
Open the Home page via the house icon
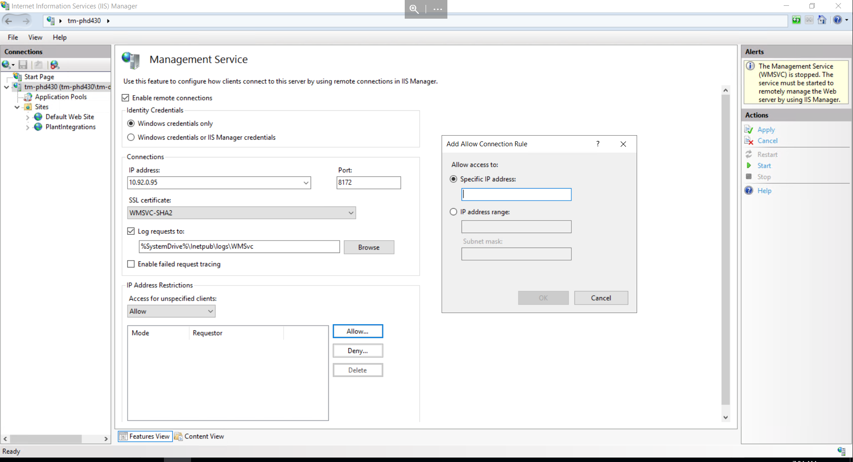(x=822, y=20)
